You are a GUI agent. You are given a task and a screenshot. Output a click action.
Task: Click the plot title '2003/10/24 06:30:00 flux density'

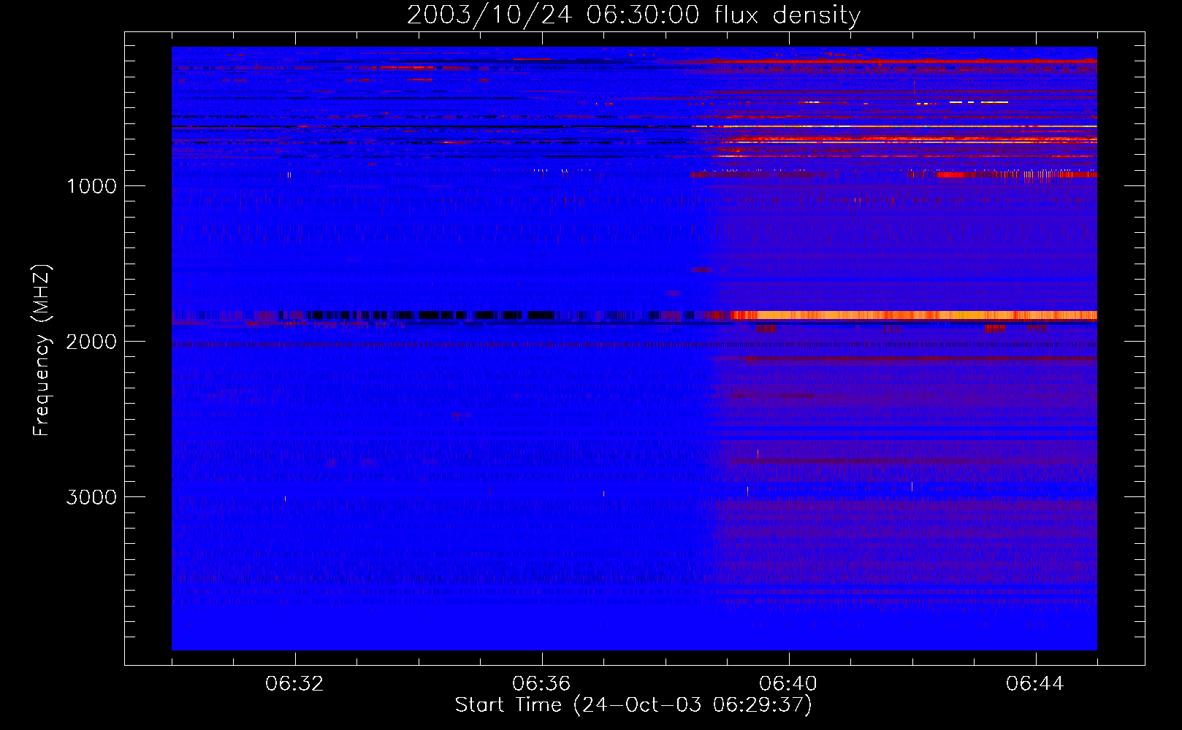coord(633,15)
